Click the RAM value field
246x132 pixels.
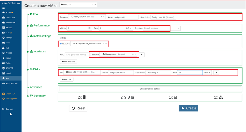pos(111,28)
